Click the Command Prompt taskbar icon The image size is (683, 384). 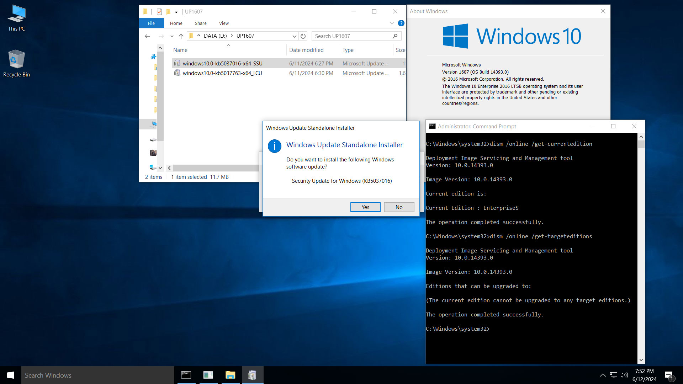[x=186, y=374]
